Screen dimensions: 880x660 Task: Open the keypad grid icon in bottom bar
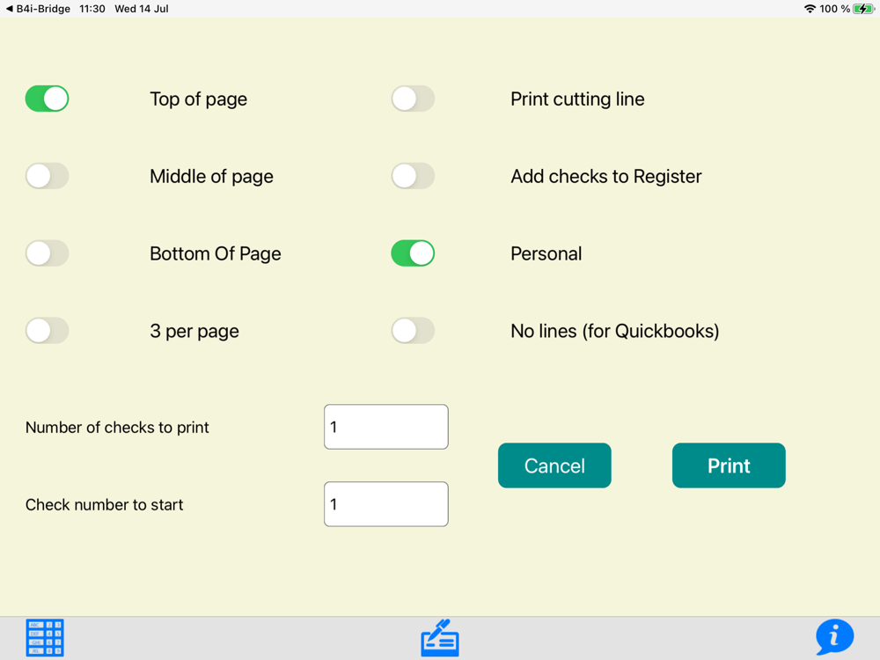[x=45, y=637]
